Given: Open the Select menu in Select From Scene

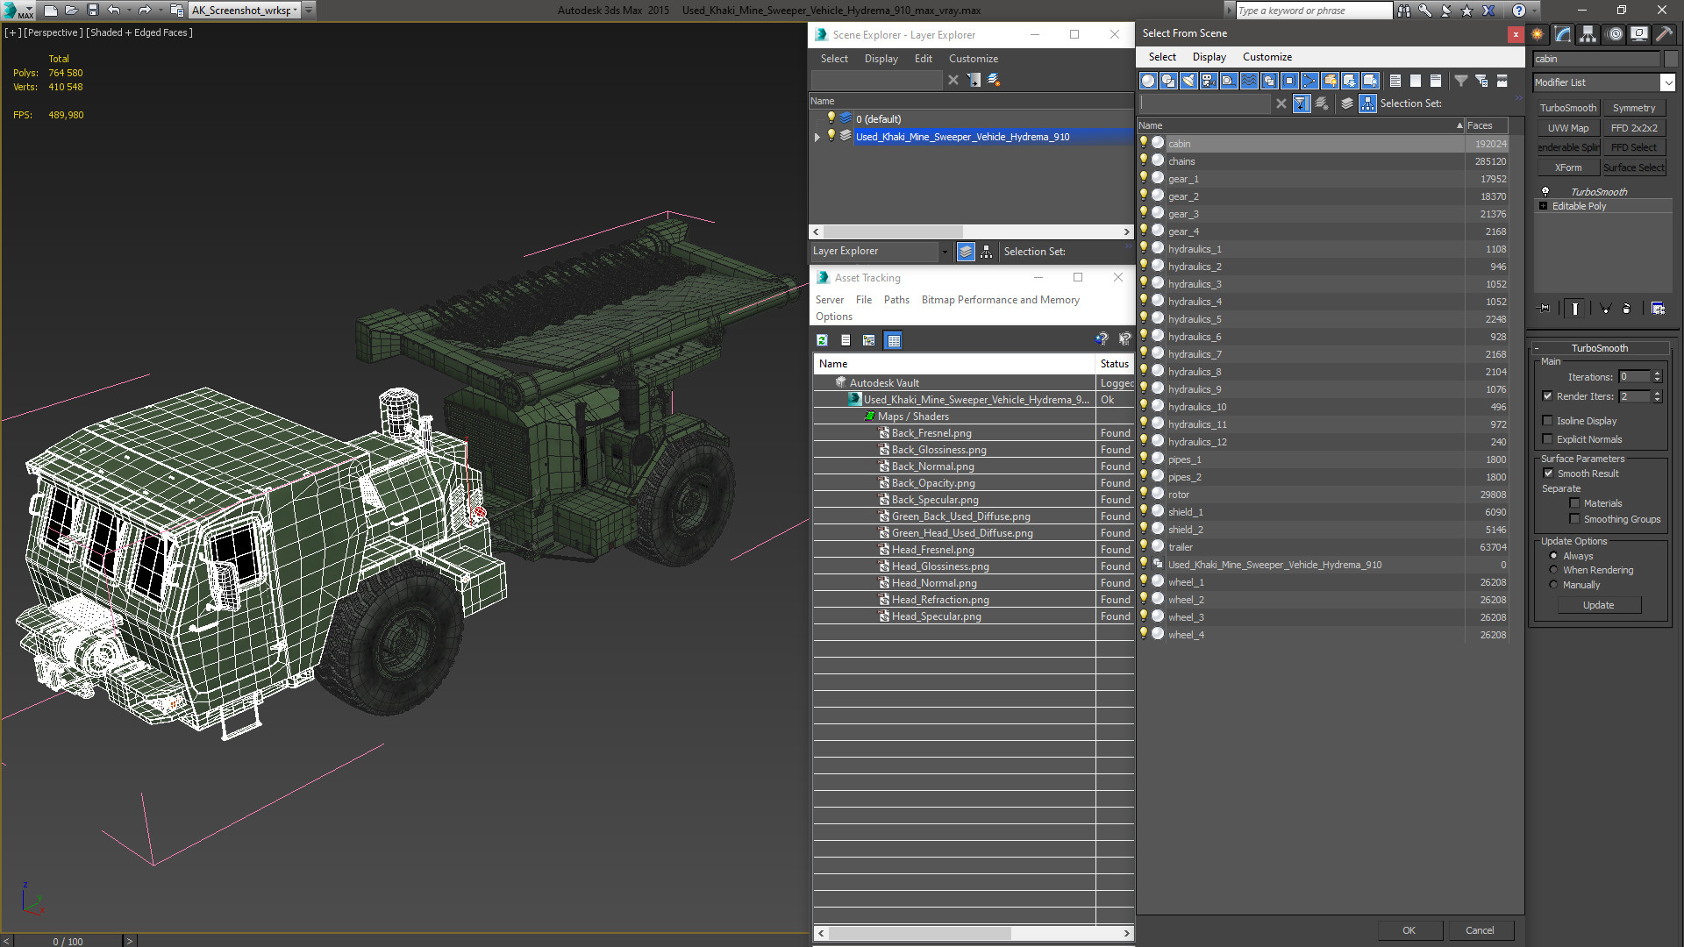Looking at the screenshot, I should coord(1162,57).
